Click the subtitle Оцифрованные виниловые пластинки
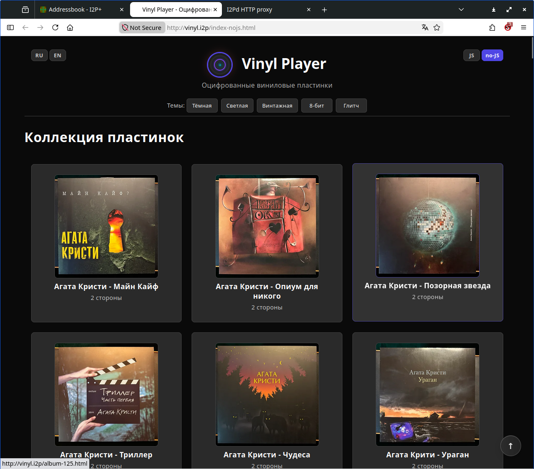The height and width of the screenshot is (469, 534). pyautogui.click(x=267, y=85)
